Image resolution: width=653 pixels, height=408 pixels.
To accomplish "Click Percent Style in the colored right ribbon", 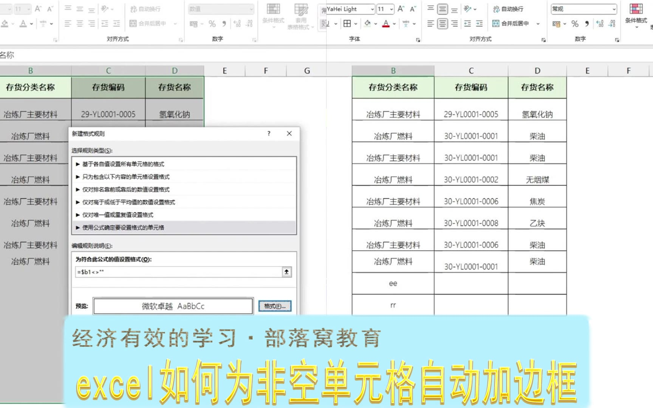I will (575, 24).
